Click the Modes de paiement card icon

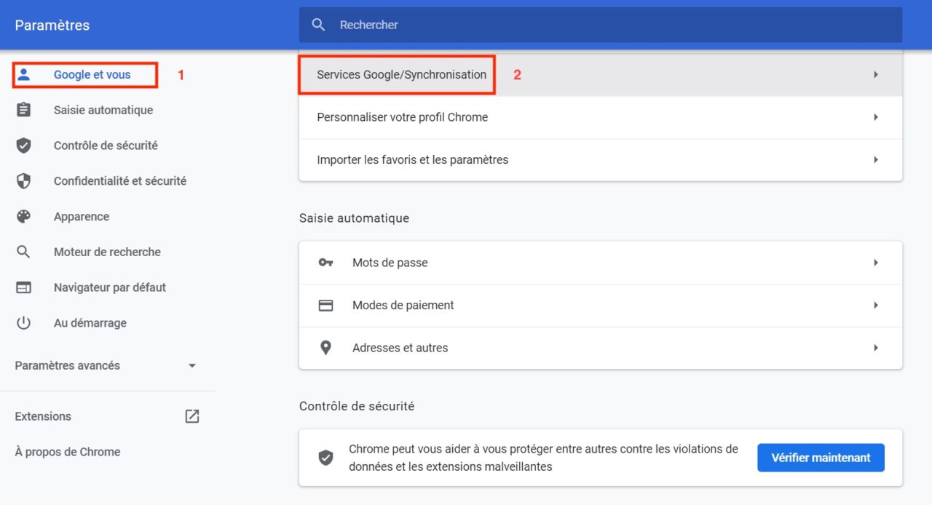[x=325, y=305]
